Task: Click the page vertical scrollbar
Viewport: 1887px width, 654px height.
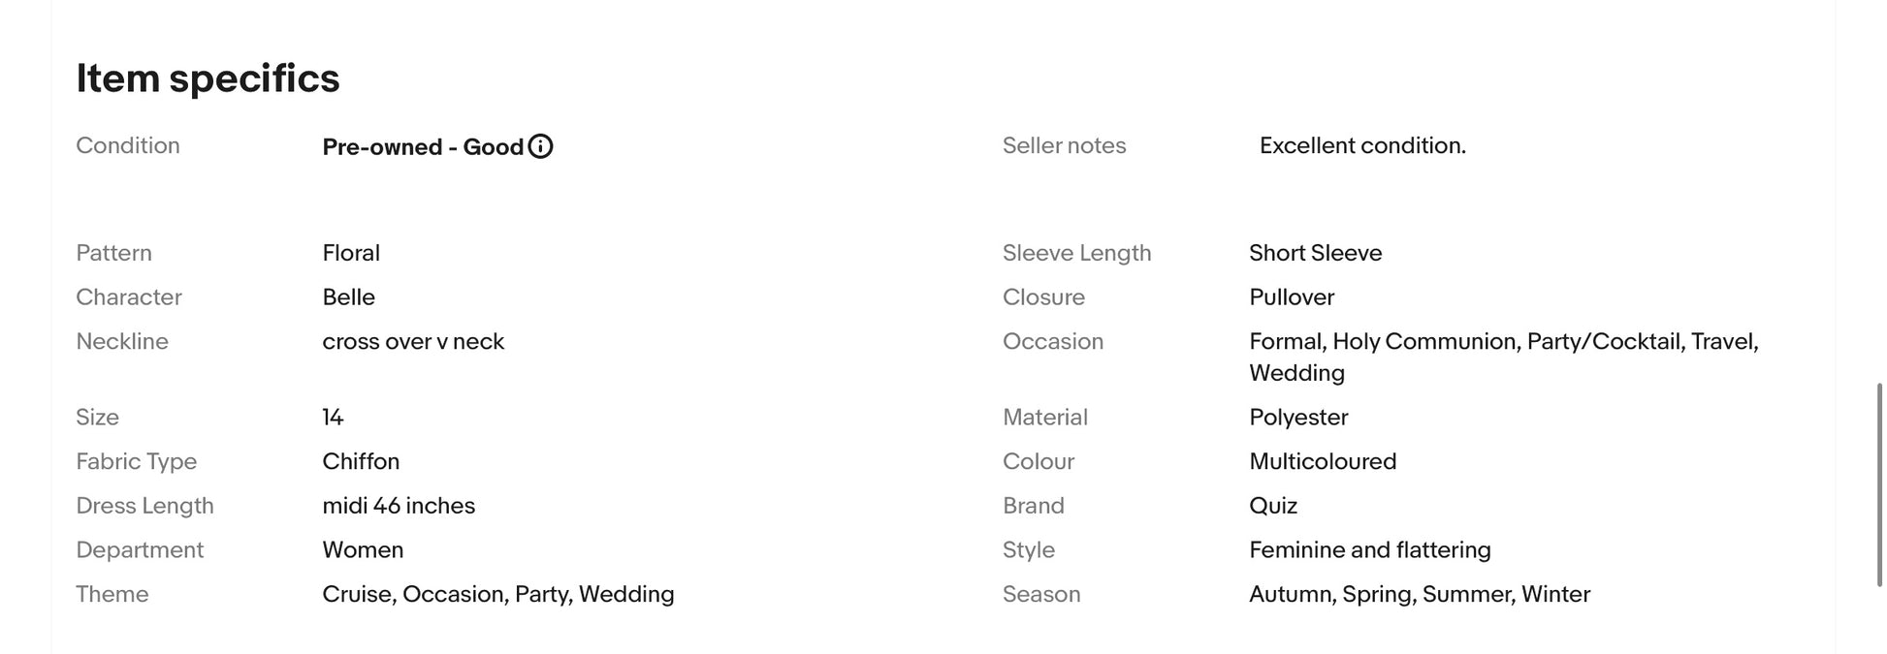Action: 1880,484
